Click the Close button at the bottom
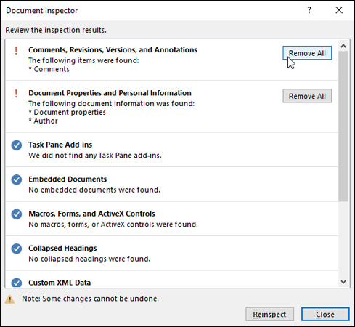Viewport: 355px width, 327px height. click(325, 314)
